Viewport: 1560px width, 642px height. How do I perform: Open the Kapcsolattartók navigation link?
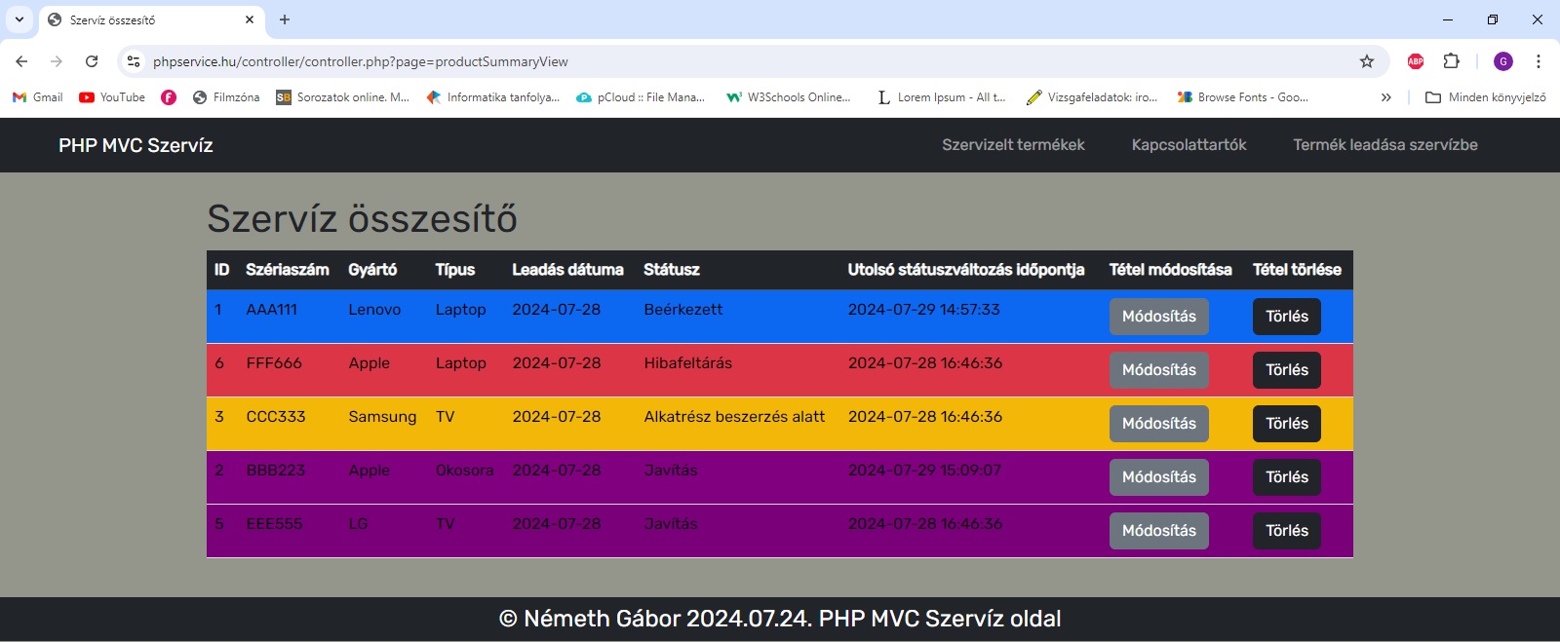tap(1189, 145)
